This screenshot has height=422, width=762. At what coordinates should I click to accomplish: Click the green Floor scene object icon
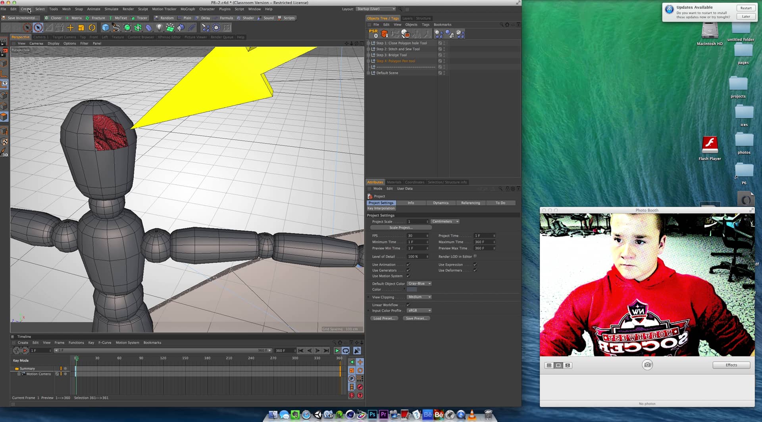(170, 28)
